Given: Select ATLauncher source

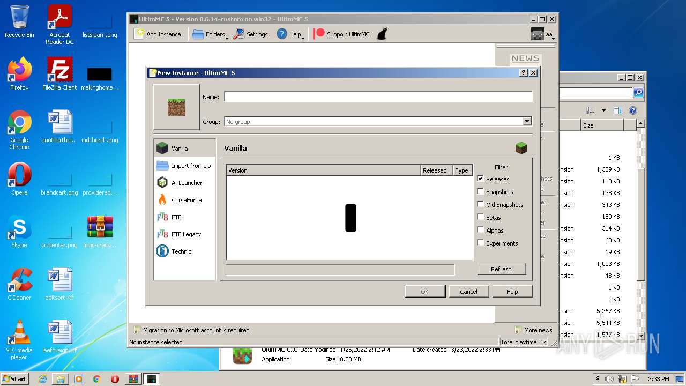Looking at the screenshot, I should click(185, 183).
